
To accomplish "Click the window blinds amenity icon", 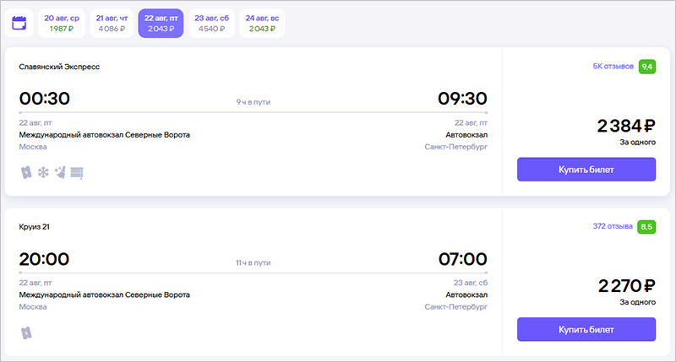I will [x=77, y=172].
